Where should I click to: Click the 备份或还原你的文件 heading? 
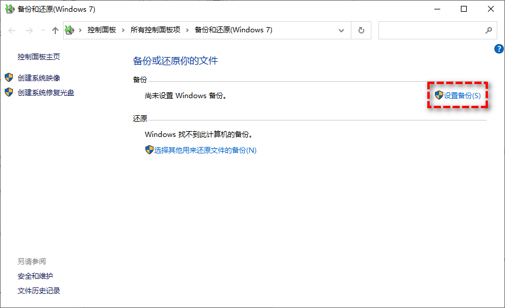point(175,61)
